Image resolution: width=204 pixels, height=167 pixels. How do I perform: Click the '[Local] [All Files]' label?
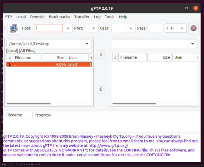click(x=21, y=50)
